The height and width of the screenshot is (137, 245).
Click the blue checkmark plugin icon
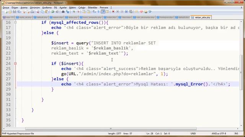[x=150, y=12]
